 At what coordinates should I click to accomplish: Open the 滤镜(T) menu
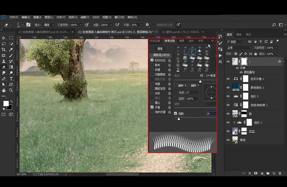85,17
